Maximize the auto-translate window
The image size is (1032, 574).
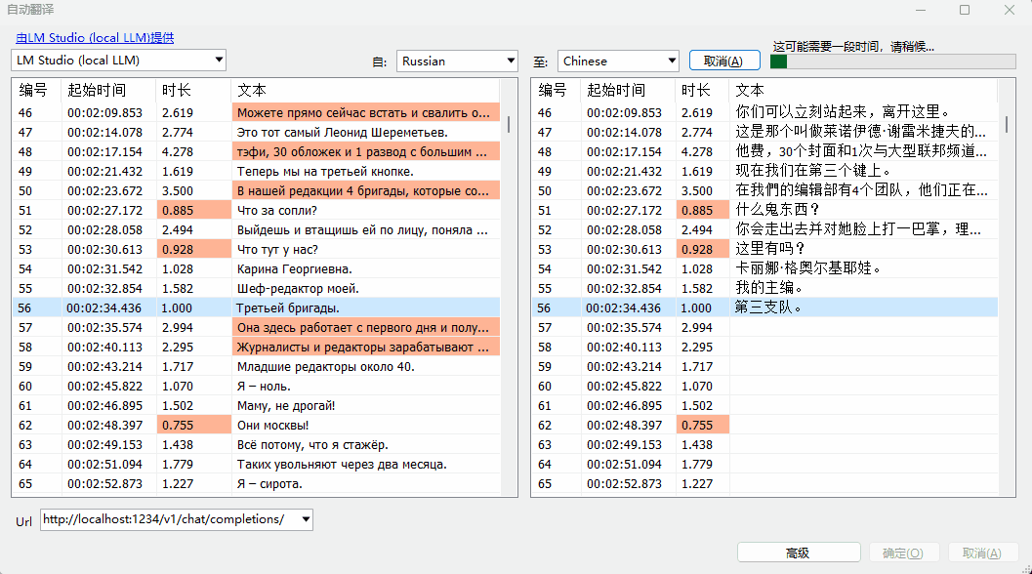[x=965, y=10]
